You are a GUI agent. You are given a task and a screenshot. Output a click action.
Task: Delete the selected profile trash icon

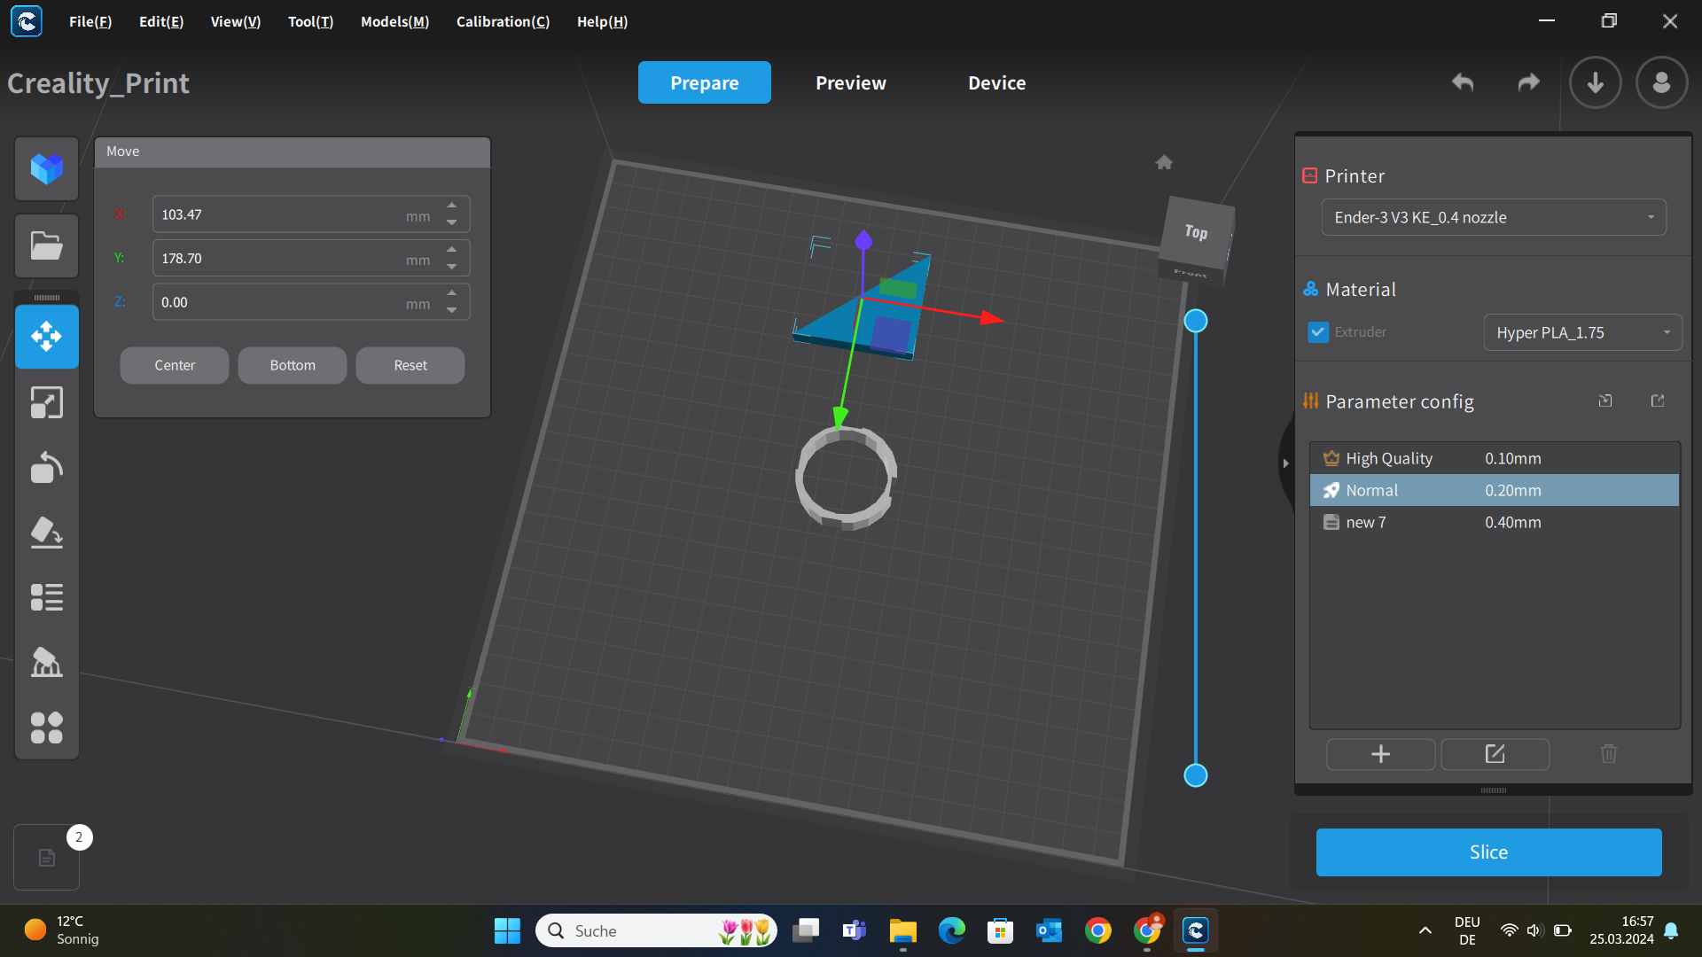1609,754
